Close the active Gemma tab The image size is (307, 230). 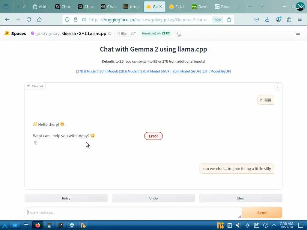161,7
